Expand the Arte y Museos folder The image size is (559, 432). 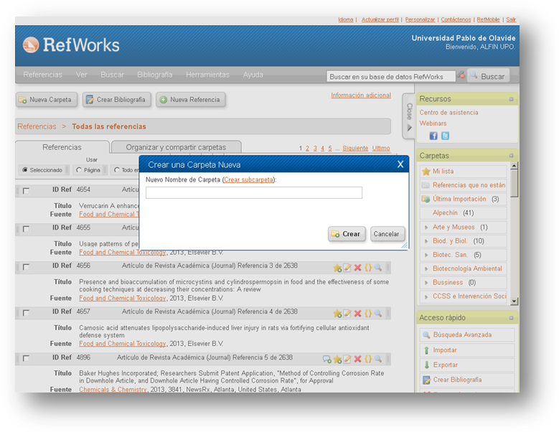coord(426,227)
